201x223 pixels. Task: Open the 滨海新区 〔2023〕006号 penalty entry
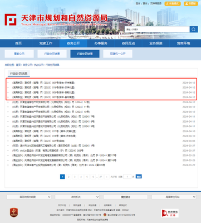[43, 93]
